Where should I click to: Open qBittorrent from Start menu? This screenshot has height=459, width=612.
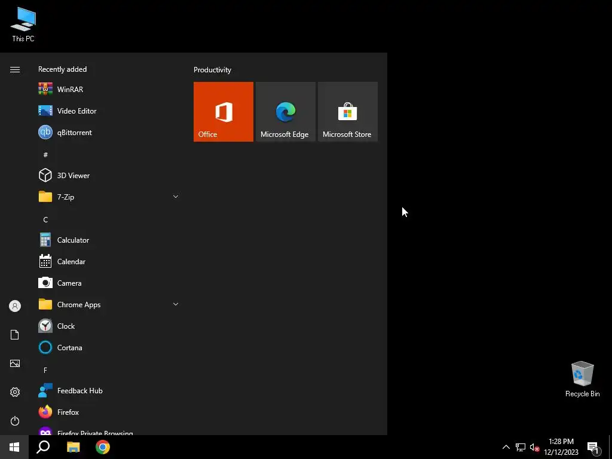click(x=109, y=132)
